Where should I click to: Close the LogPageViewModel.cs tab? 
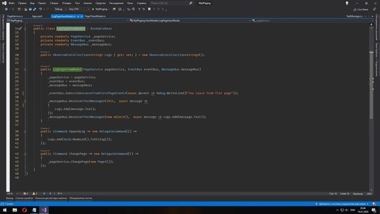pyautogui.click(x=82, y=16)
